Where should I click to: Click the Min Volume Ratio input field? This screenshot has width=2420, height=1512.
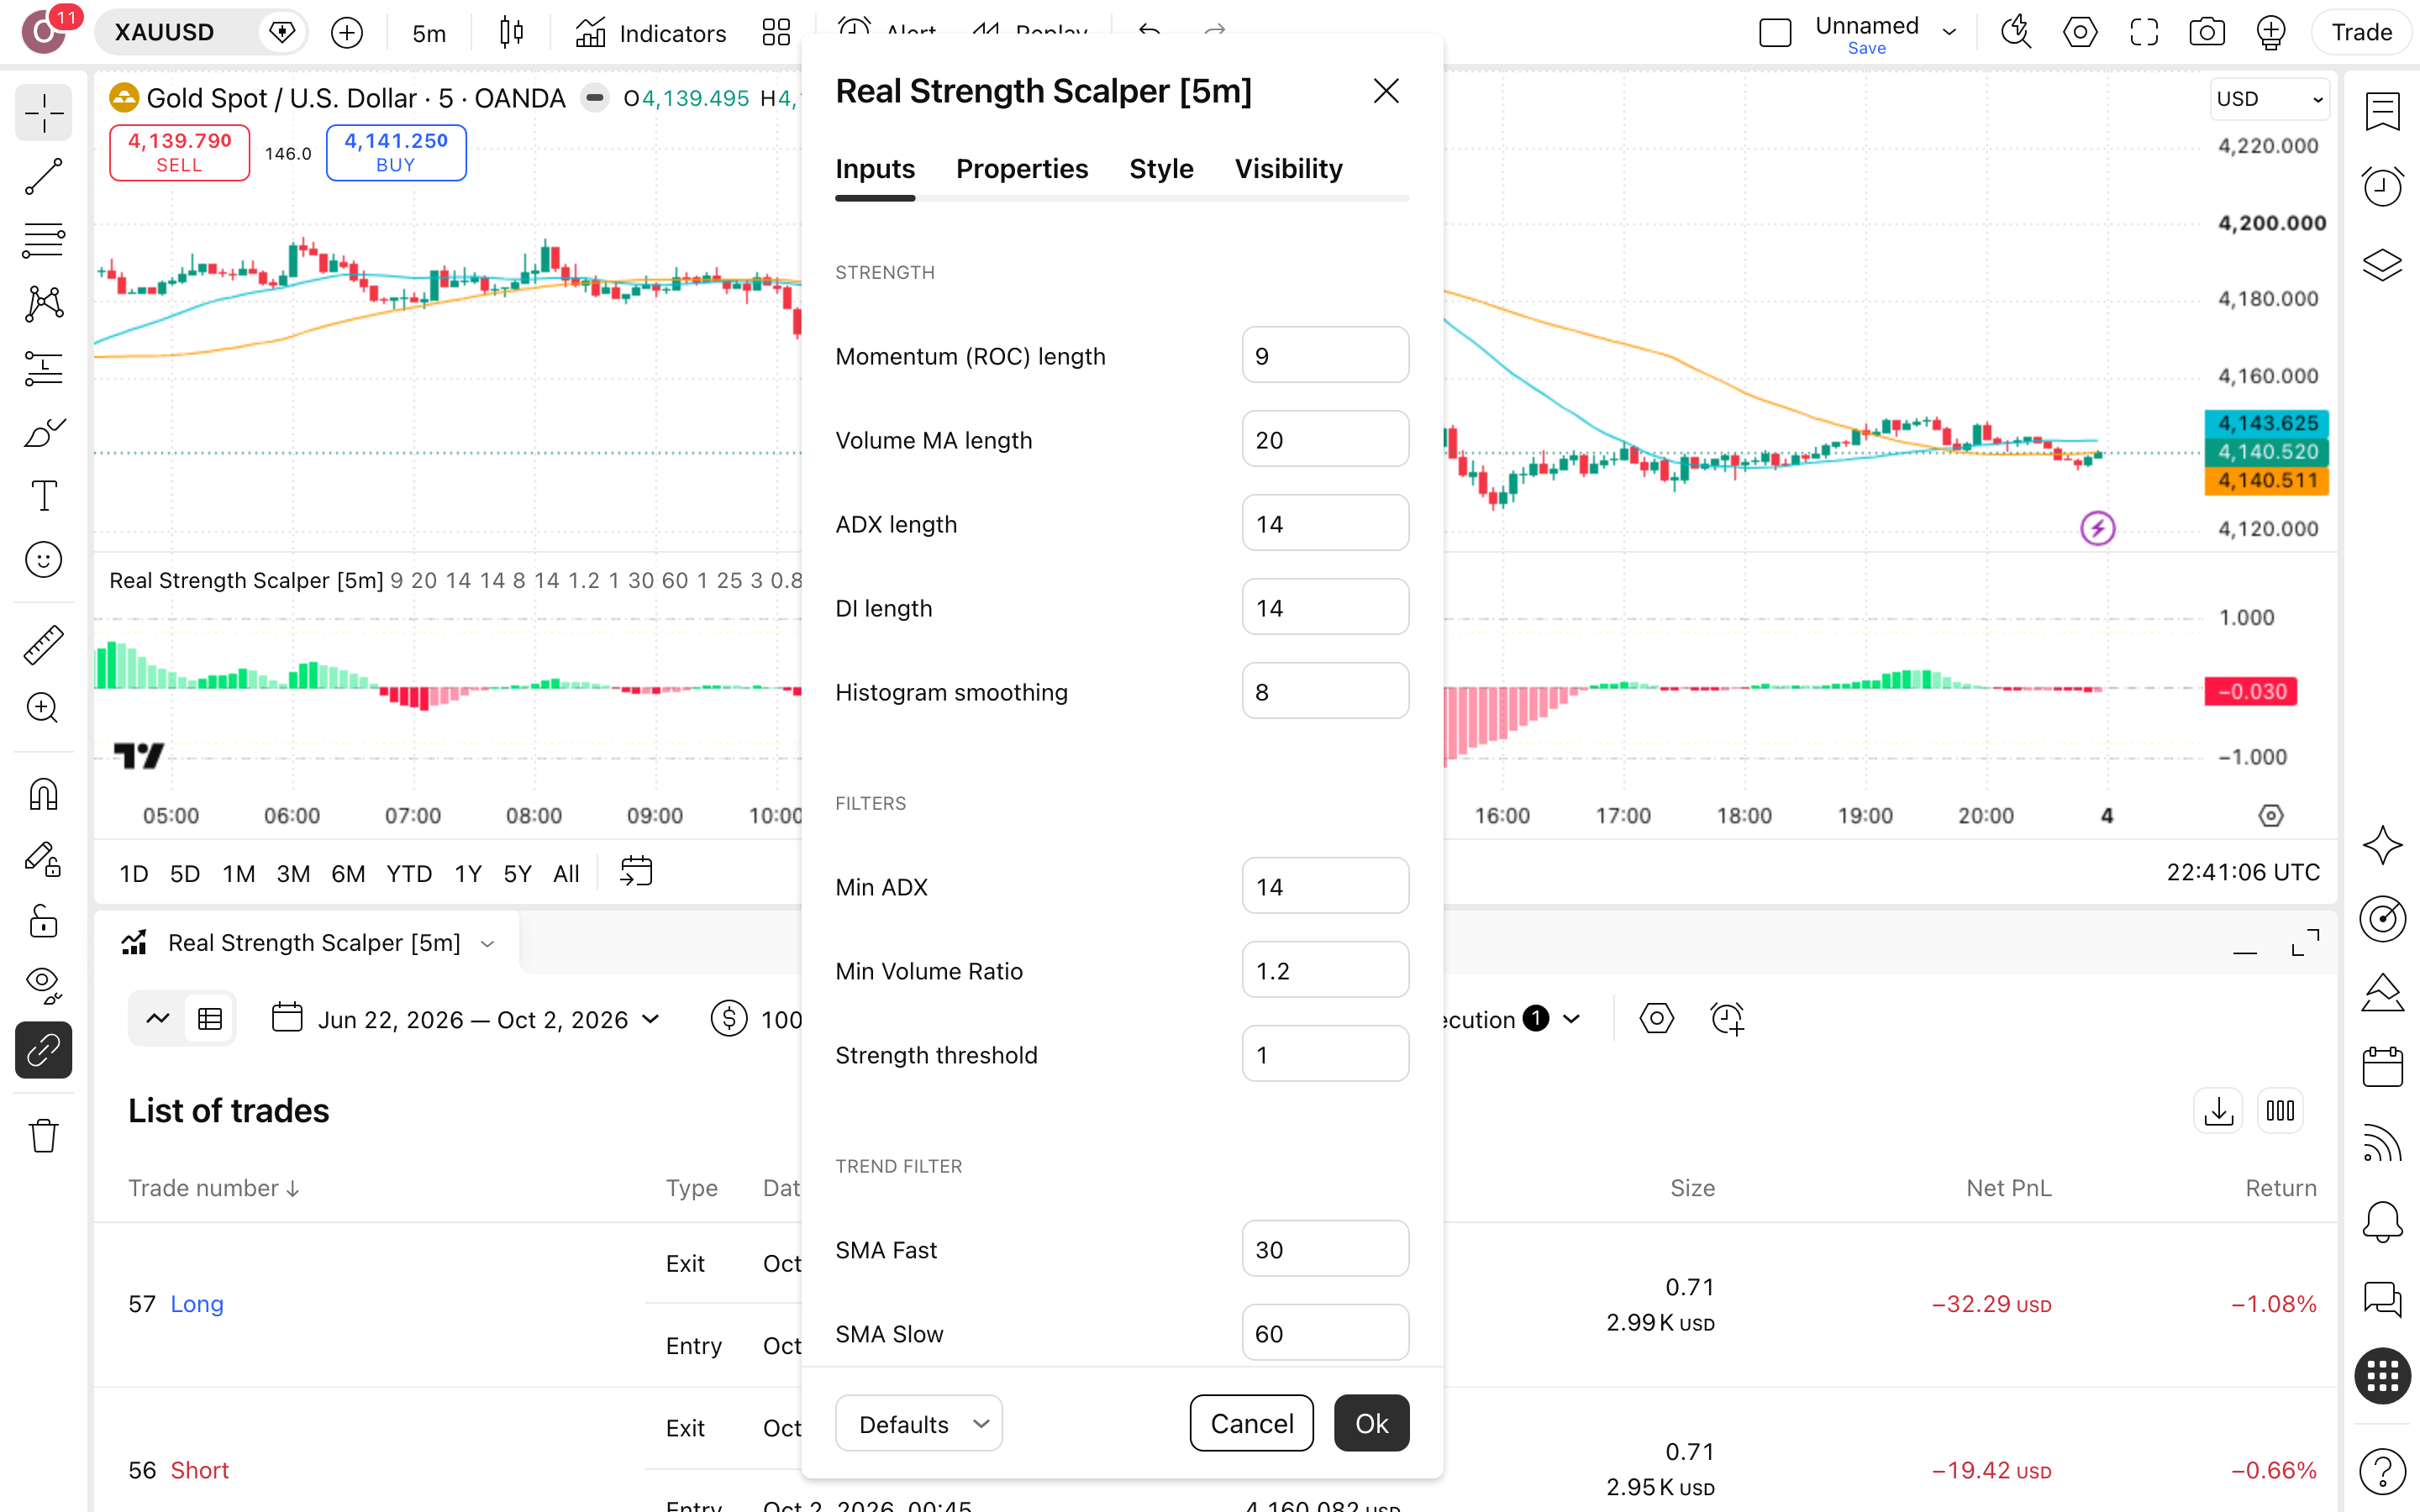click(1325, 970)
